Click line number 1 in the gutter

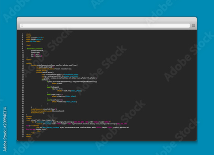click(22, 34)
